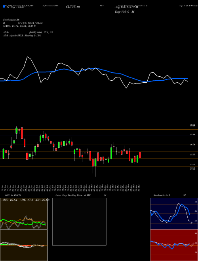This screenshot has height=261, width=198.
Task: Click the '(MGR) 10.6, 17.8, 22' values
Action: tap(41, 32)
